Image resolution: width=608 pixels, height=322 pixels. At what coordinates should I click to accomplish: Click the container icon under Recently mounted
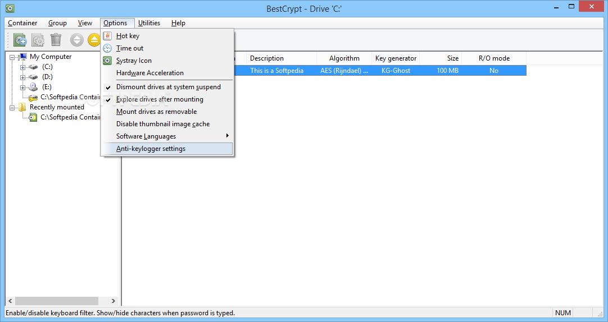[x=33, y=117]
